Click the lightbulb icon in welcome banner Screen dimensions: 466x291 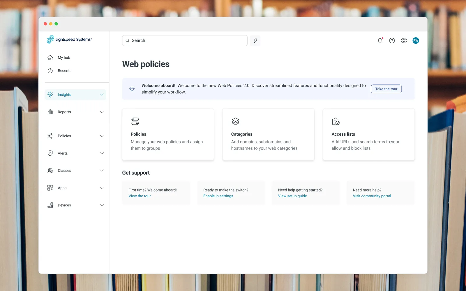pyautogui.click(x=132, y=89)
